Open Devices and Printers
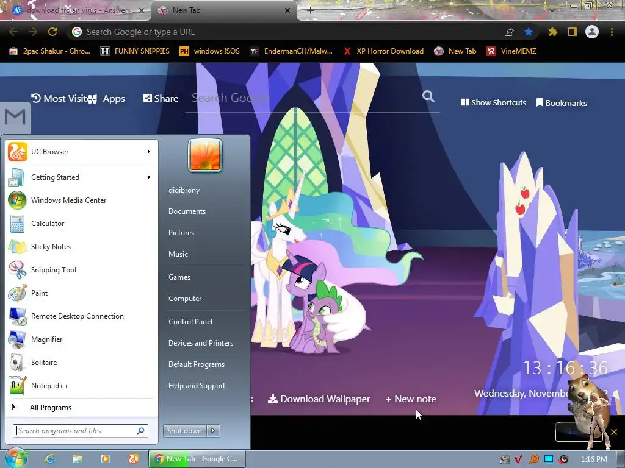The width and height of the screenshot is (625, 468). 200,343
